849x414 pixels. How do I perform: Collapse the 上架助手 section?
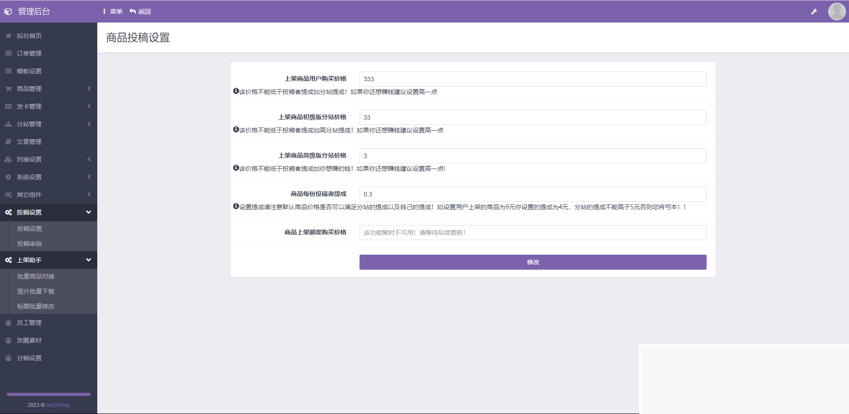point(88,260)
